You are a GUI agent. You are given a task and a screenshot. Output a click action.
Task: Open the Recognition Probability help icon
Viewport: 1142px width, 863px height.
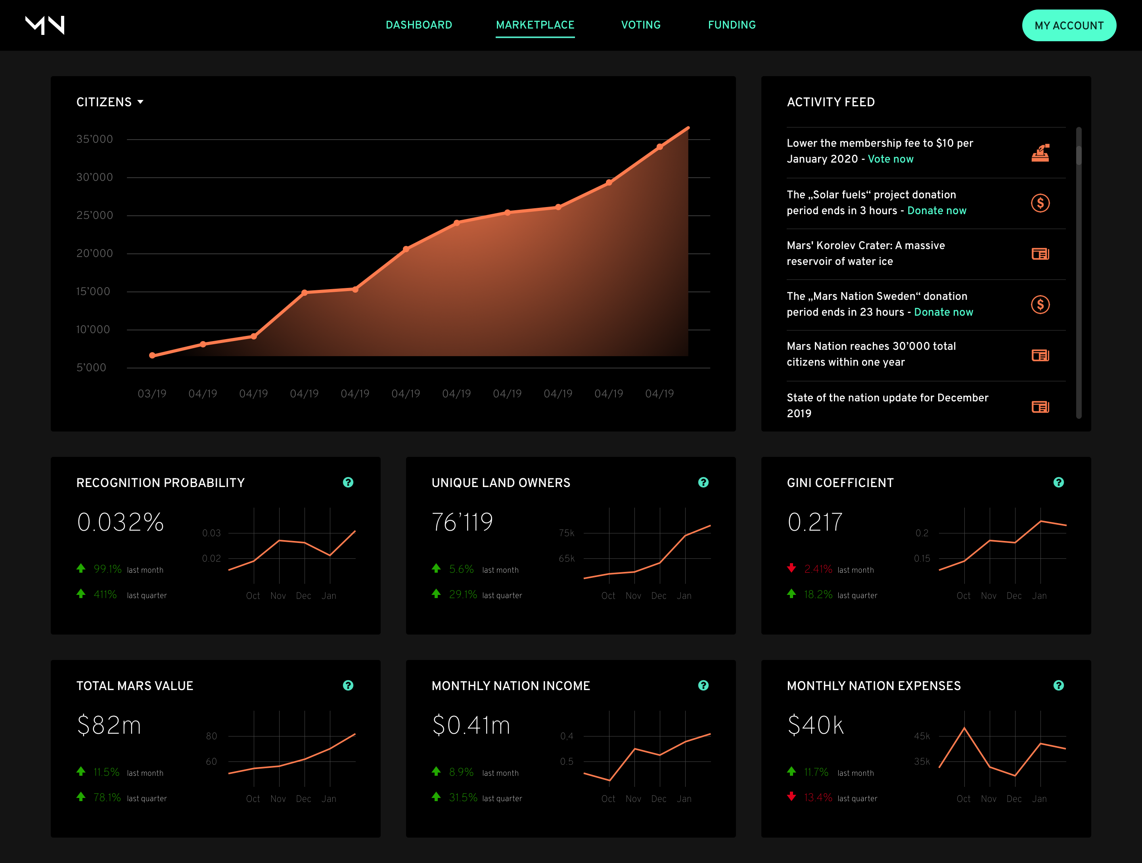pyautogui.click(x=348, y=482)
